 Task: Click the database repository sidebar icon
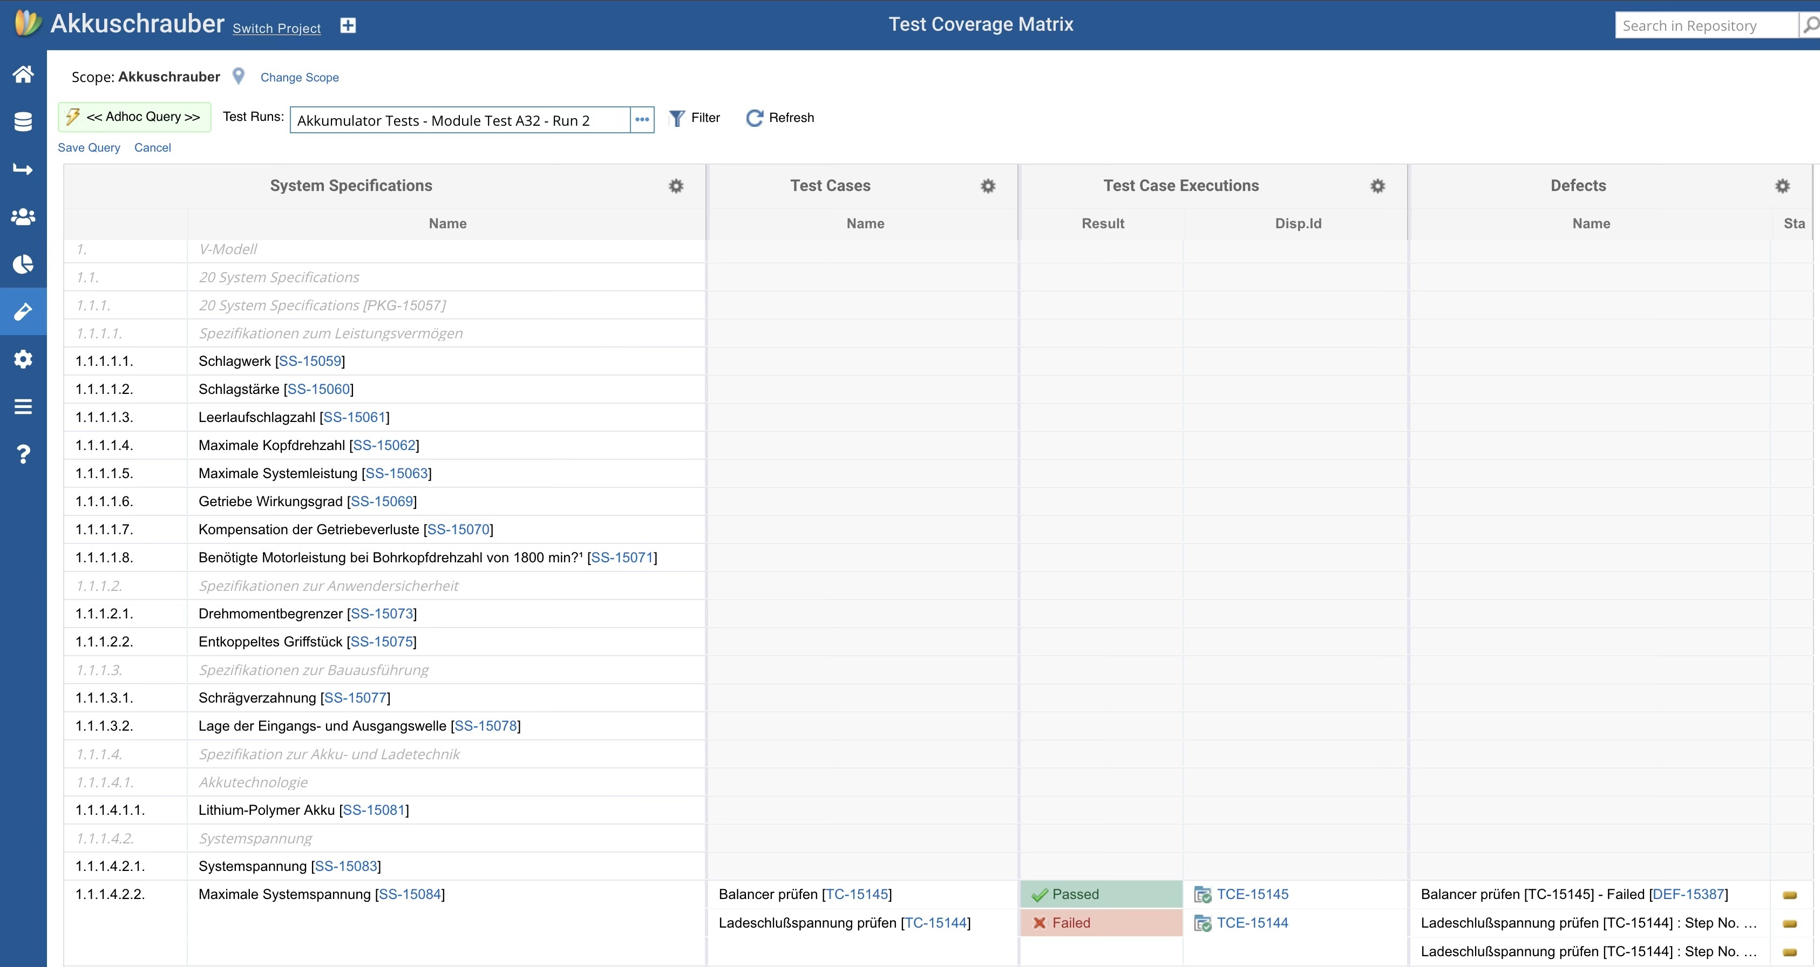[x=23, y=121]
